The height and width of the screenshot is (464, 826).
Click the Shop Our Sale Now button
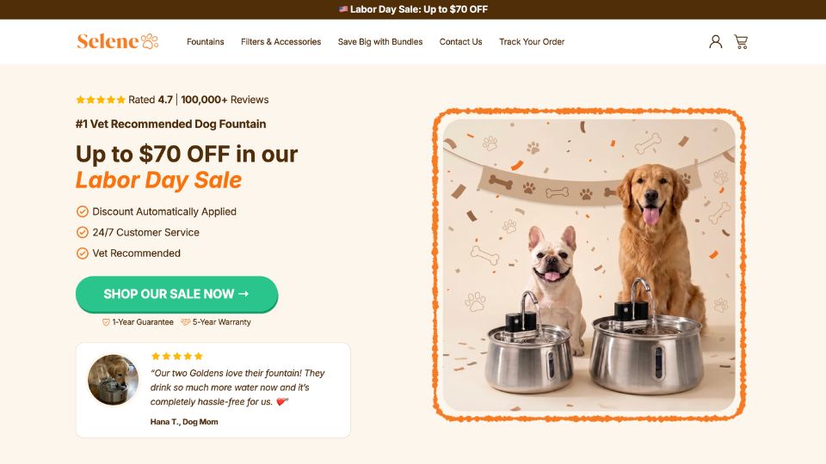[x=176, y=294]
